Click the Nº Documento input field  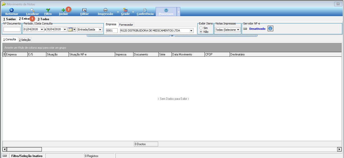point(12,29)
